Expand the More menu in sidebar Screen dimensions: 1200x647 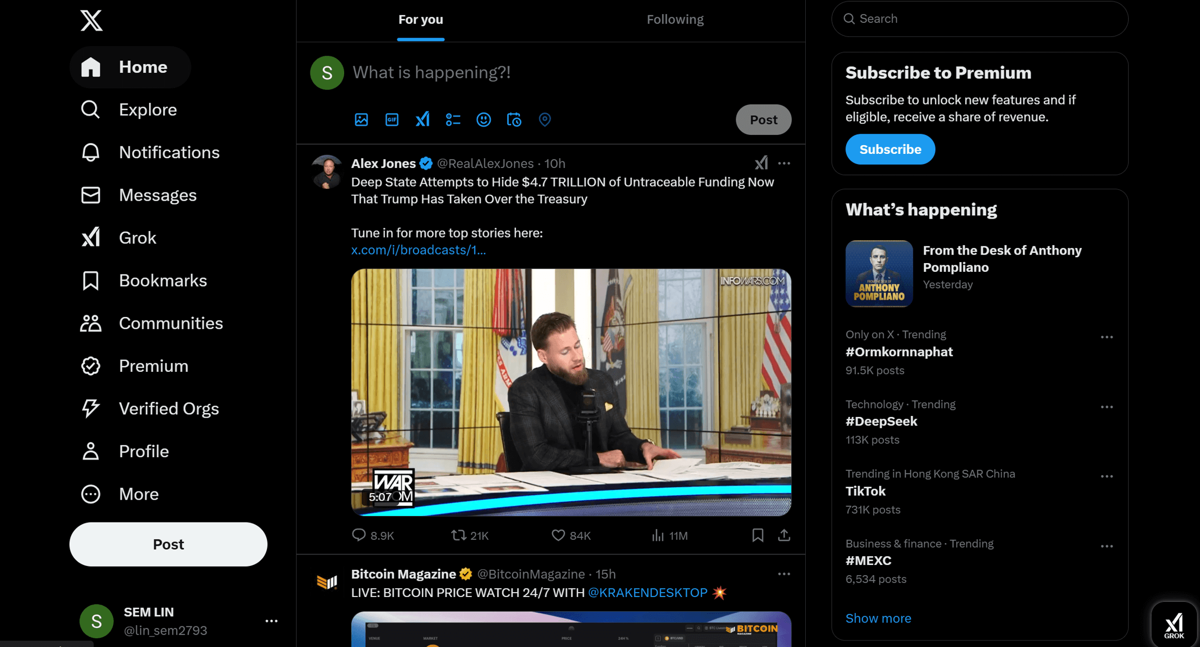click(120, 494)
